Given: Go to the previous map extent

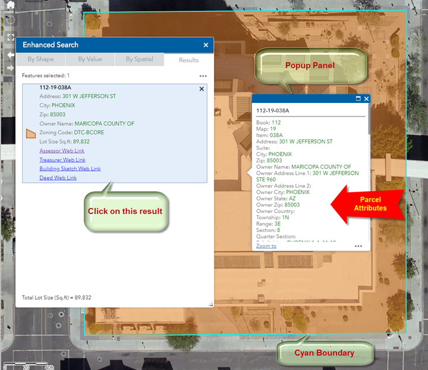Looking at the screenshot, I should click(10, 54).
